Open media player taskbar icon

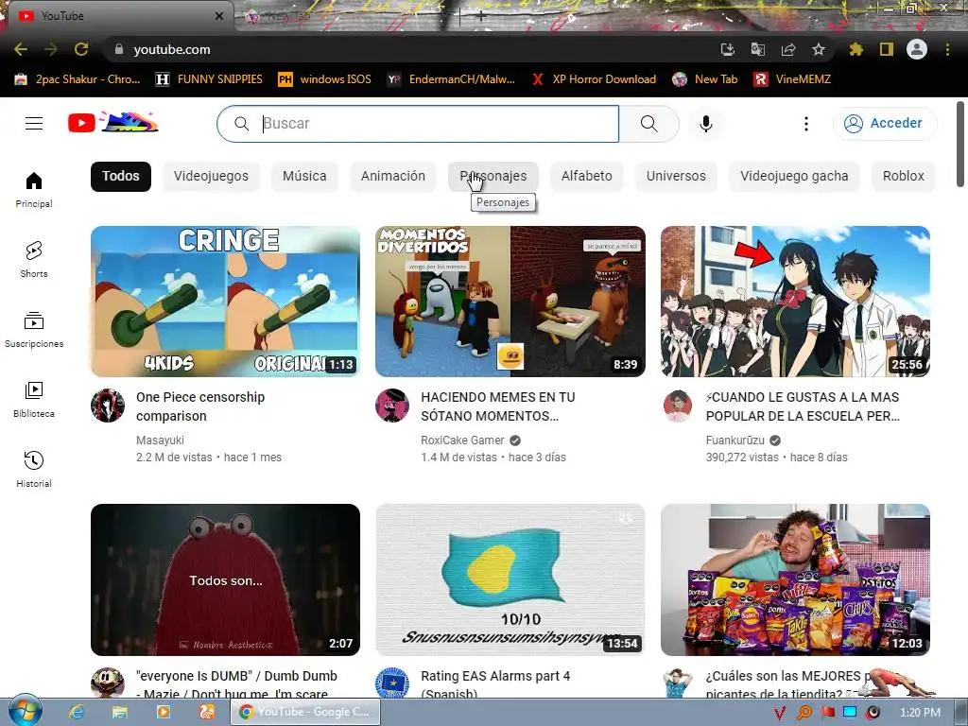(x=164, y=712)
